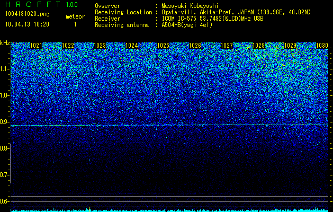
Task: Click the 1.1 frequency axis label
Action: [x=4, y=69]
